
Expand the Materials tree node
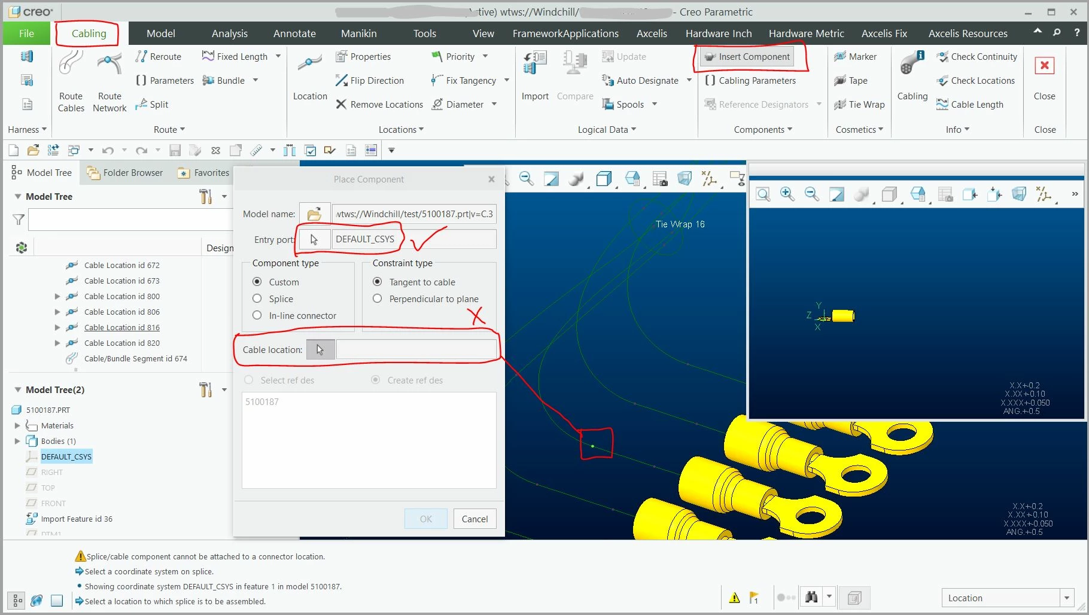coord(17,425)
